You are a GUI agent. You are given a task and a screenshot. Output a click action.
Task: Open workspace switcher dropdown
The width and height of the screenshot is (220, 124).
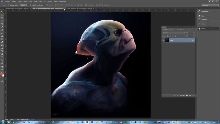(x=210, y=5)
